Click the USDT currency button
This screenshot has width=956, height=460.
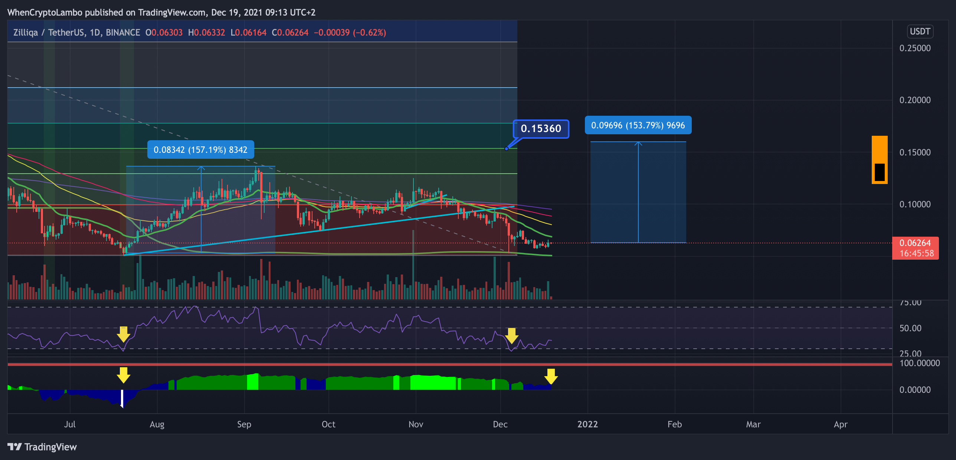pos(920,31)
